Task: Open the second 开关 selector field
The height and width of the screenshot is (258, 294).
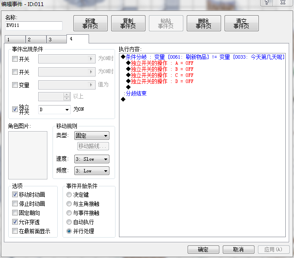Action: click(67, 72)
